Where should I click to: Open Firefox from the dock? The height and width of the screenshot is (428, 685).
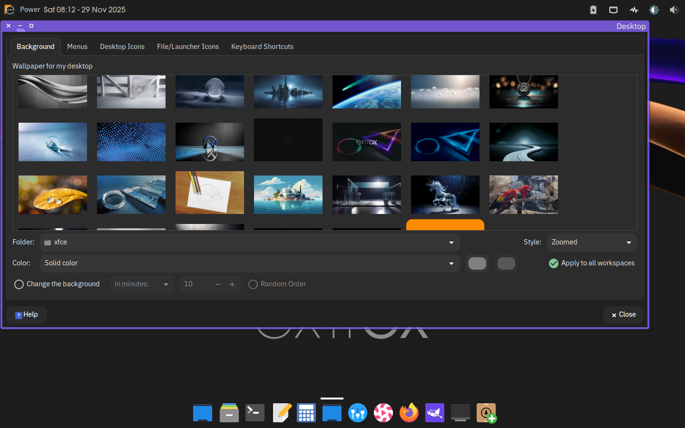(x=409, y=413)
